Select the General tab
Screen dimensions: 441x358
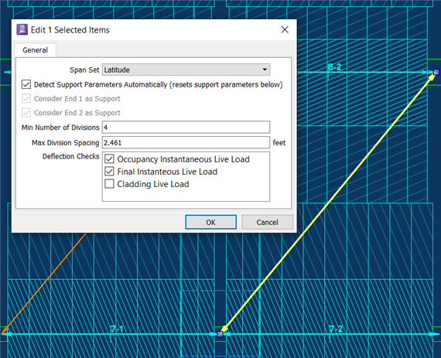pyautogui.click(x=35, y=50)
